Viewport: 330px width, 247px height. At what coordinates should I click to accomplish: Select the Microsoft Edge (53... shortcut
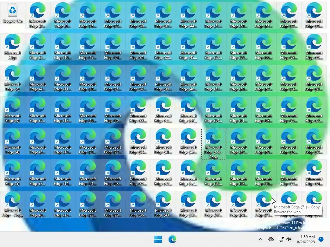(x=214, y=78)
